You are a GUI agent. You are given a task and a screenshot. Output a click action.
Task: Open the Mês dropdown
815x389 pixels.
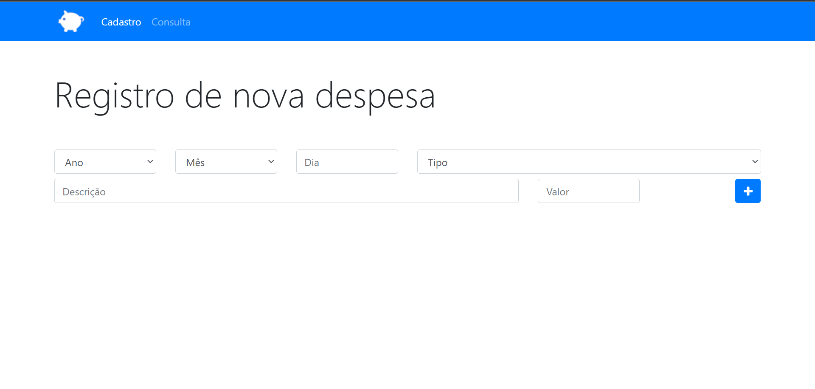[x=226, y=161]
